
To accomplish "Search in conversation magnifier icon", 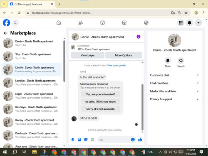I will [x=181, y=61].
